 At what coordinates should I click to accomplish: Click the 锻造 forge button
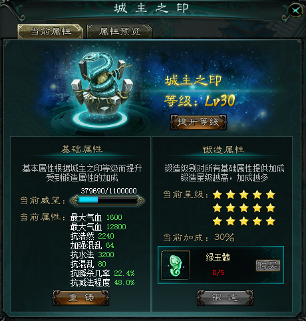(225, 298)
